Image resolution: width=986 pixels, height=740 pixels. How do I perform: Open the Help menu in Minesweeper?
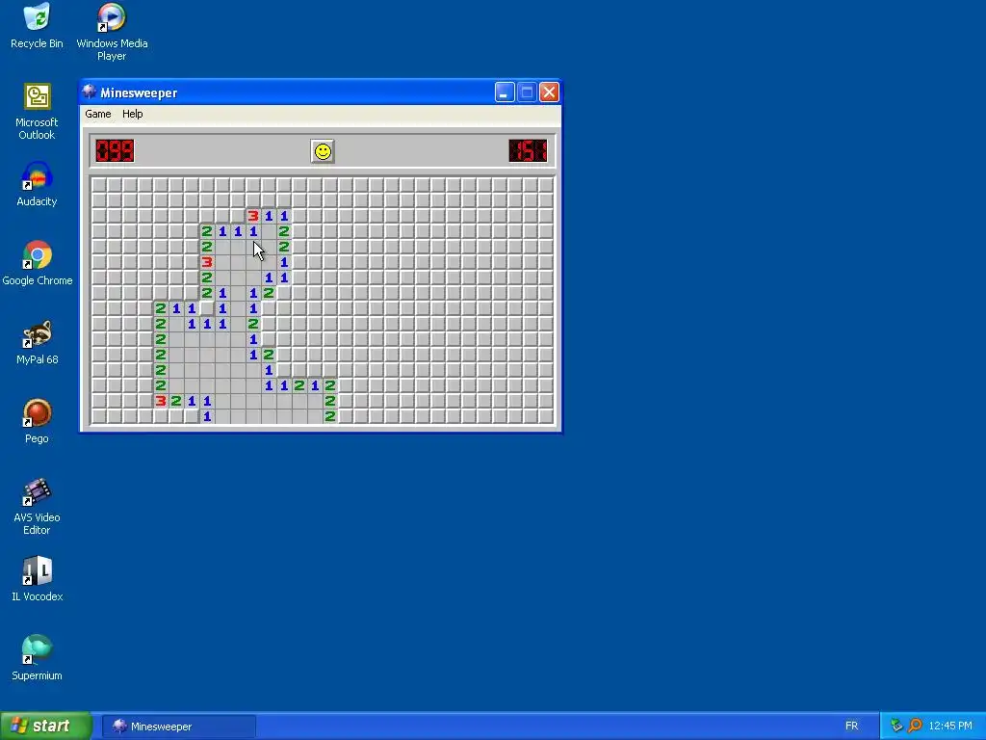coord(133,114)
